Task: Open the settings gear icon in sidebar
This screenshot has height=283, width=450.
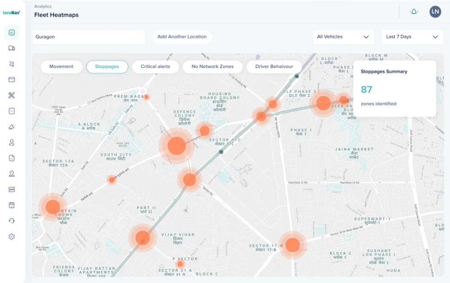Action: (x=12, y=237)
